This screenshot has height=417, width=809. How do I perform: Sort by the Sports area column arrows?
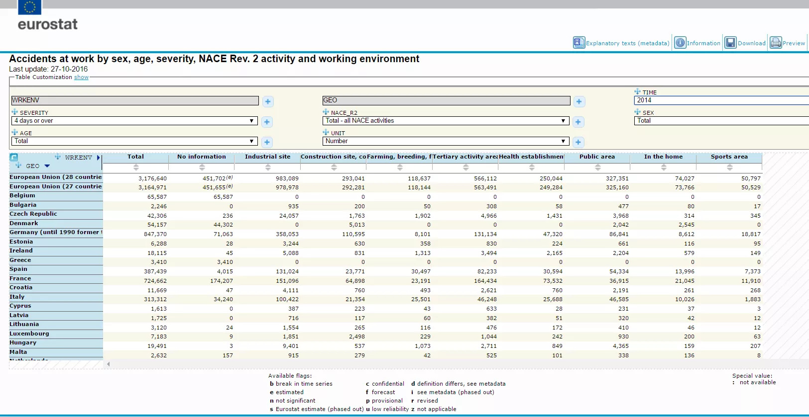pos(730,167)
